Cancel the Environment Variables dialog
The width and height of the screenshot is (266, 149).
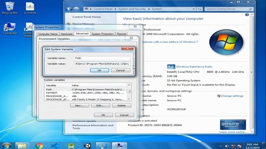point(124,115)
